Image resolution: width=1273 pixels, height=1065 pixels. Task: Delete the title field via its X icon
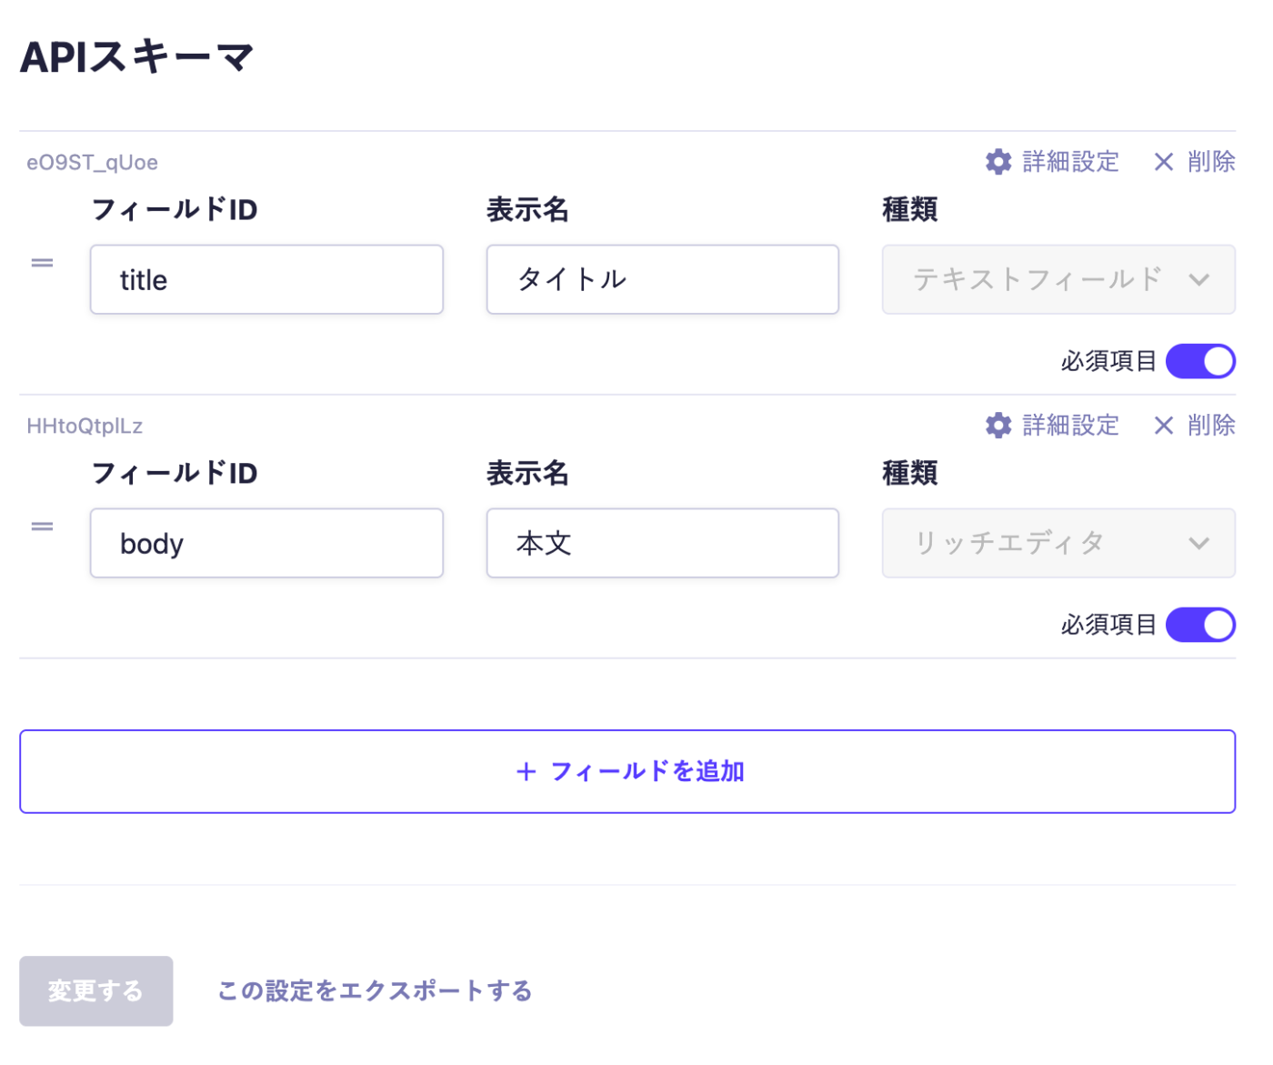[x=1163, y=161]
